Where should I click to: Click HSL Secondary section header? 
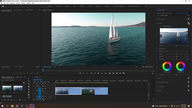pyautogui.click(x=161, y=86)
